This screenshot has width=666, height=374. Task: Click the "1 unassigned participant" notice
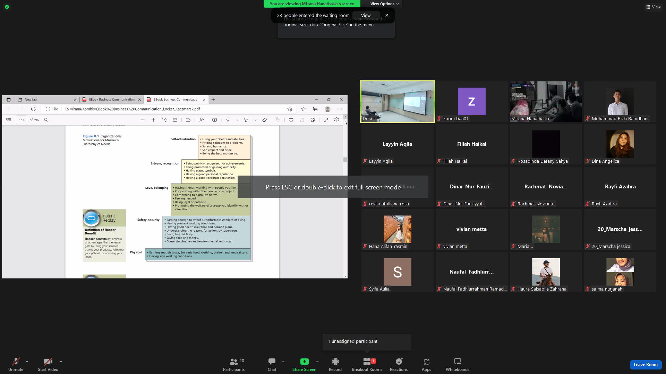[367, 341]
